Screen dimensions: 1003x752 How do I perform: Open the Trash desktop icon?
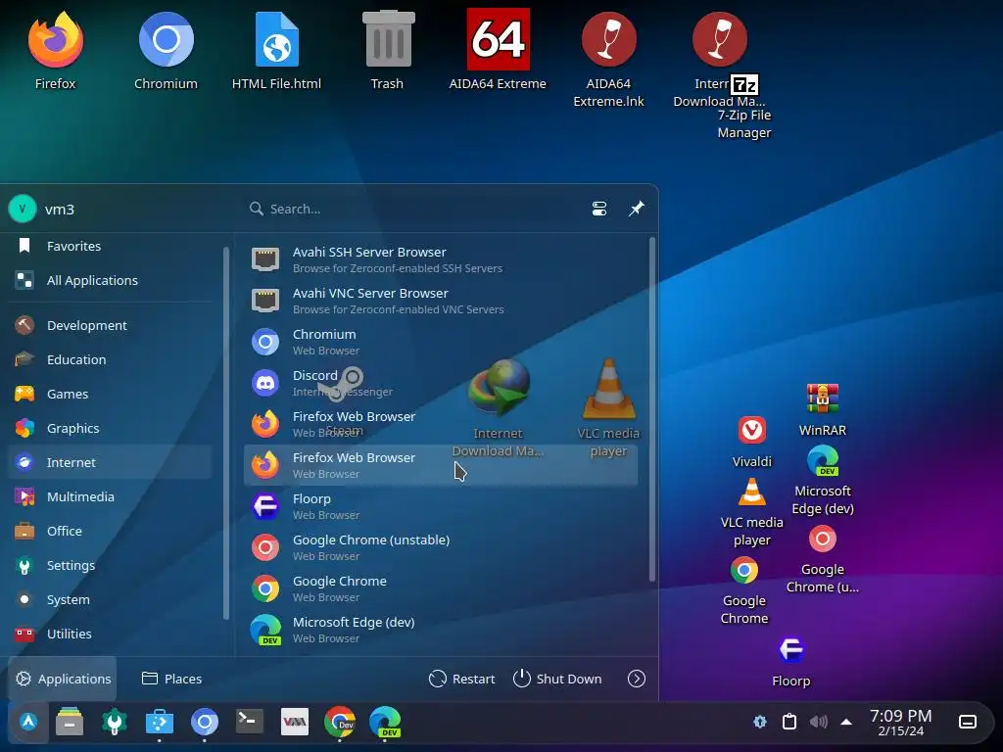388,51
